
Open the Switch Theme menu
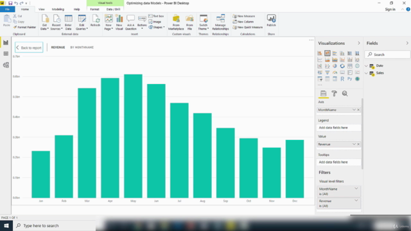tap(204, 22)
